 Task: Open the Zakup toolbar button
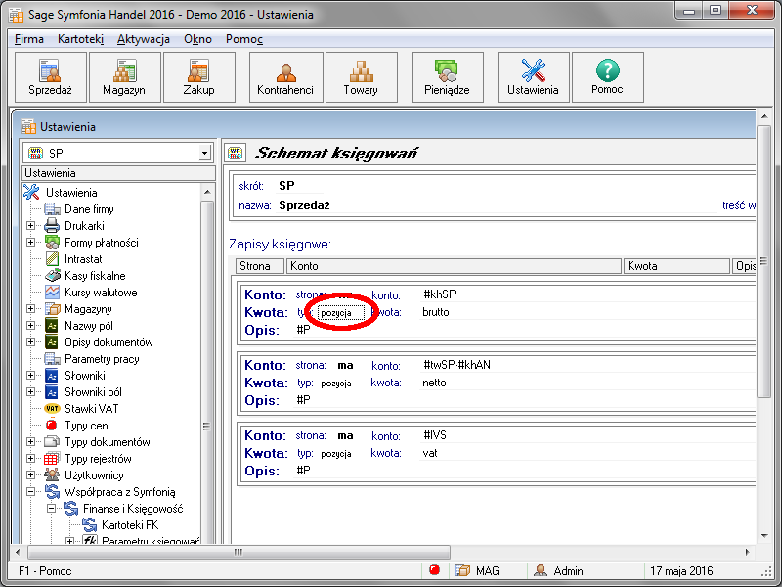click(x=198, y=77)
